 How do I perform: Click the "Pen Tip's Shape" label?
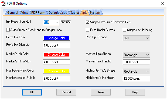[96, 37]
